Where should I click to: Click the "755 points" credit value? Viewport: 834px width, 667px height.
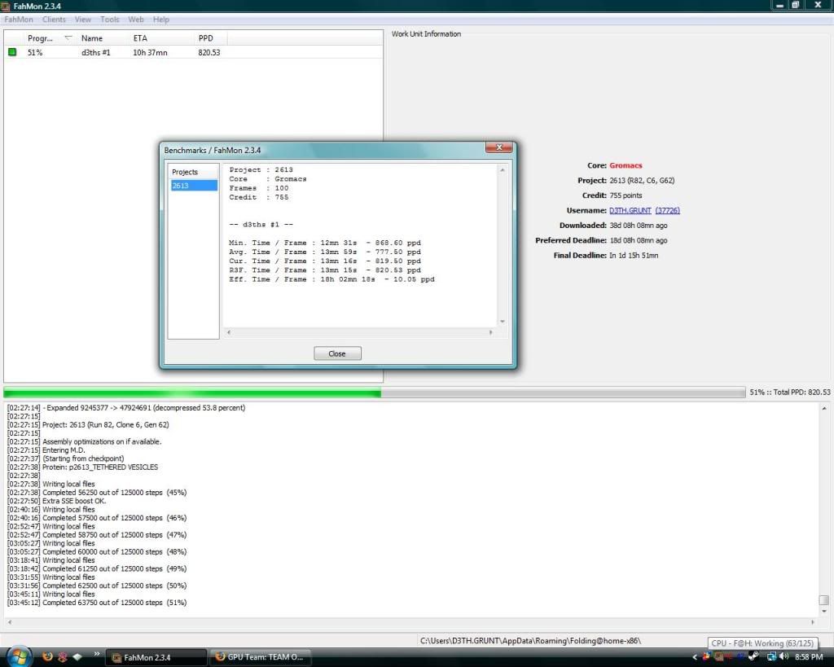625,195
